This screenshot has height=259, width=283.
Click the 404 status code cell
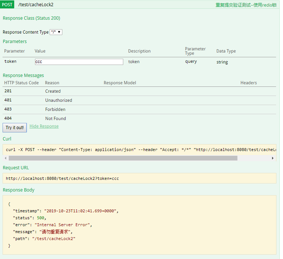point(8,118)
